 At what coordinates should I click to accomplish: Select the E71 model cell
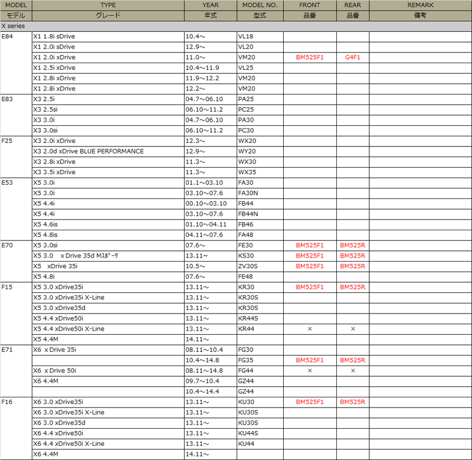click(16, 370)
